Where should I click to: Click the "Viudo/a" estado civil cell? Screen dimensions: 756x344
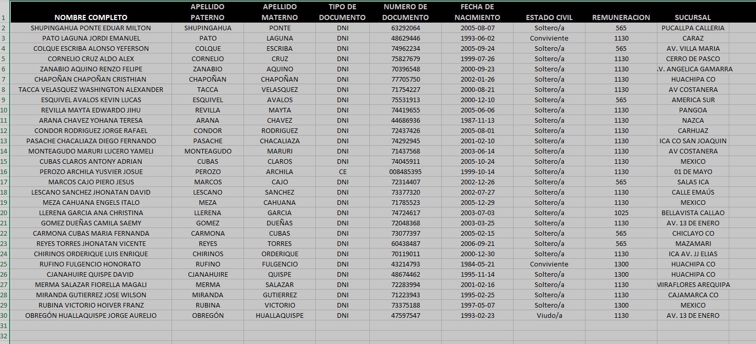tap(549, 315)
